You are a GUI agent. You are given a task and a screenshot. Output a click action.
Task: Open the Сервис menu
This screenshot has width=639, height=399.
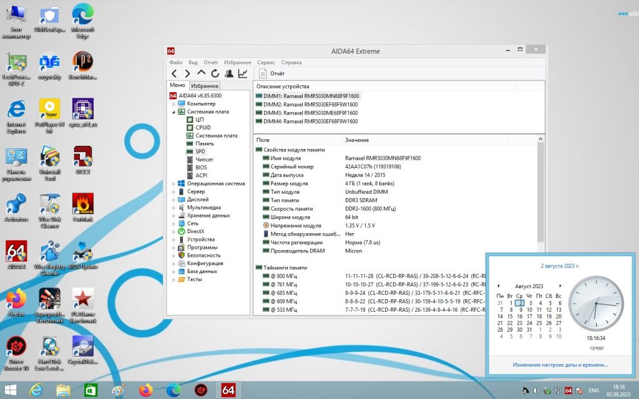266,62
